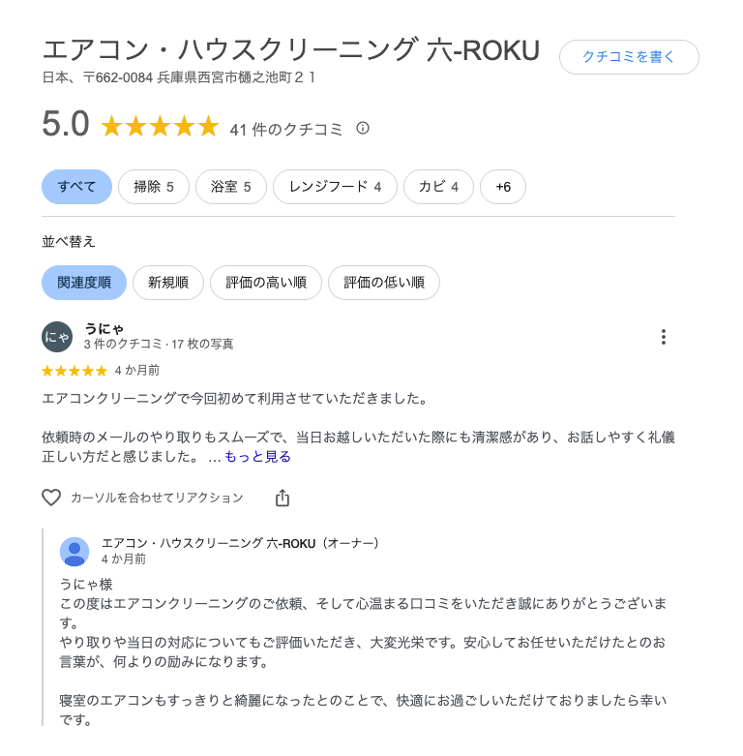
Task: Open the three-dot menu for うにゃ's review
Action: 663,337
